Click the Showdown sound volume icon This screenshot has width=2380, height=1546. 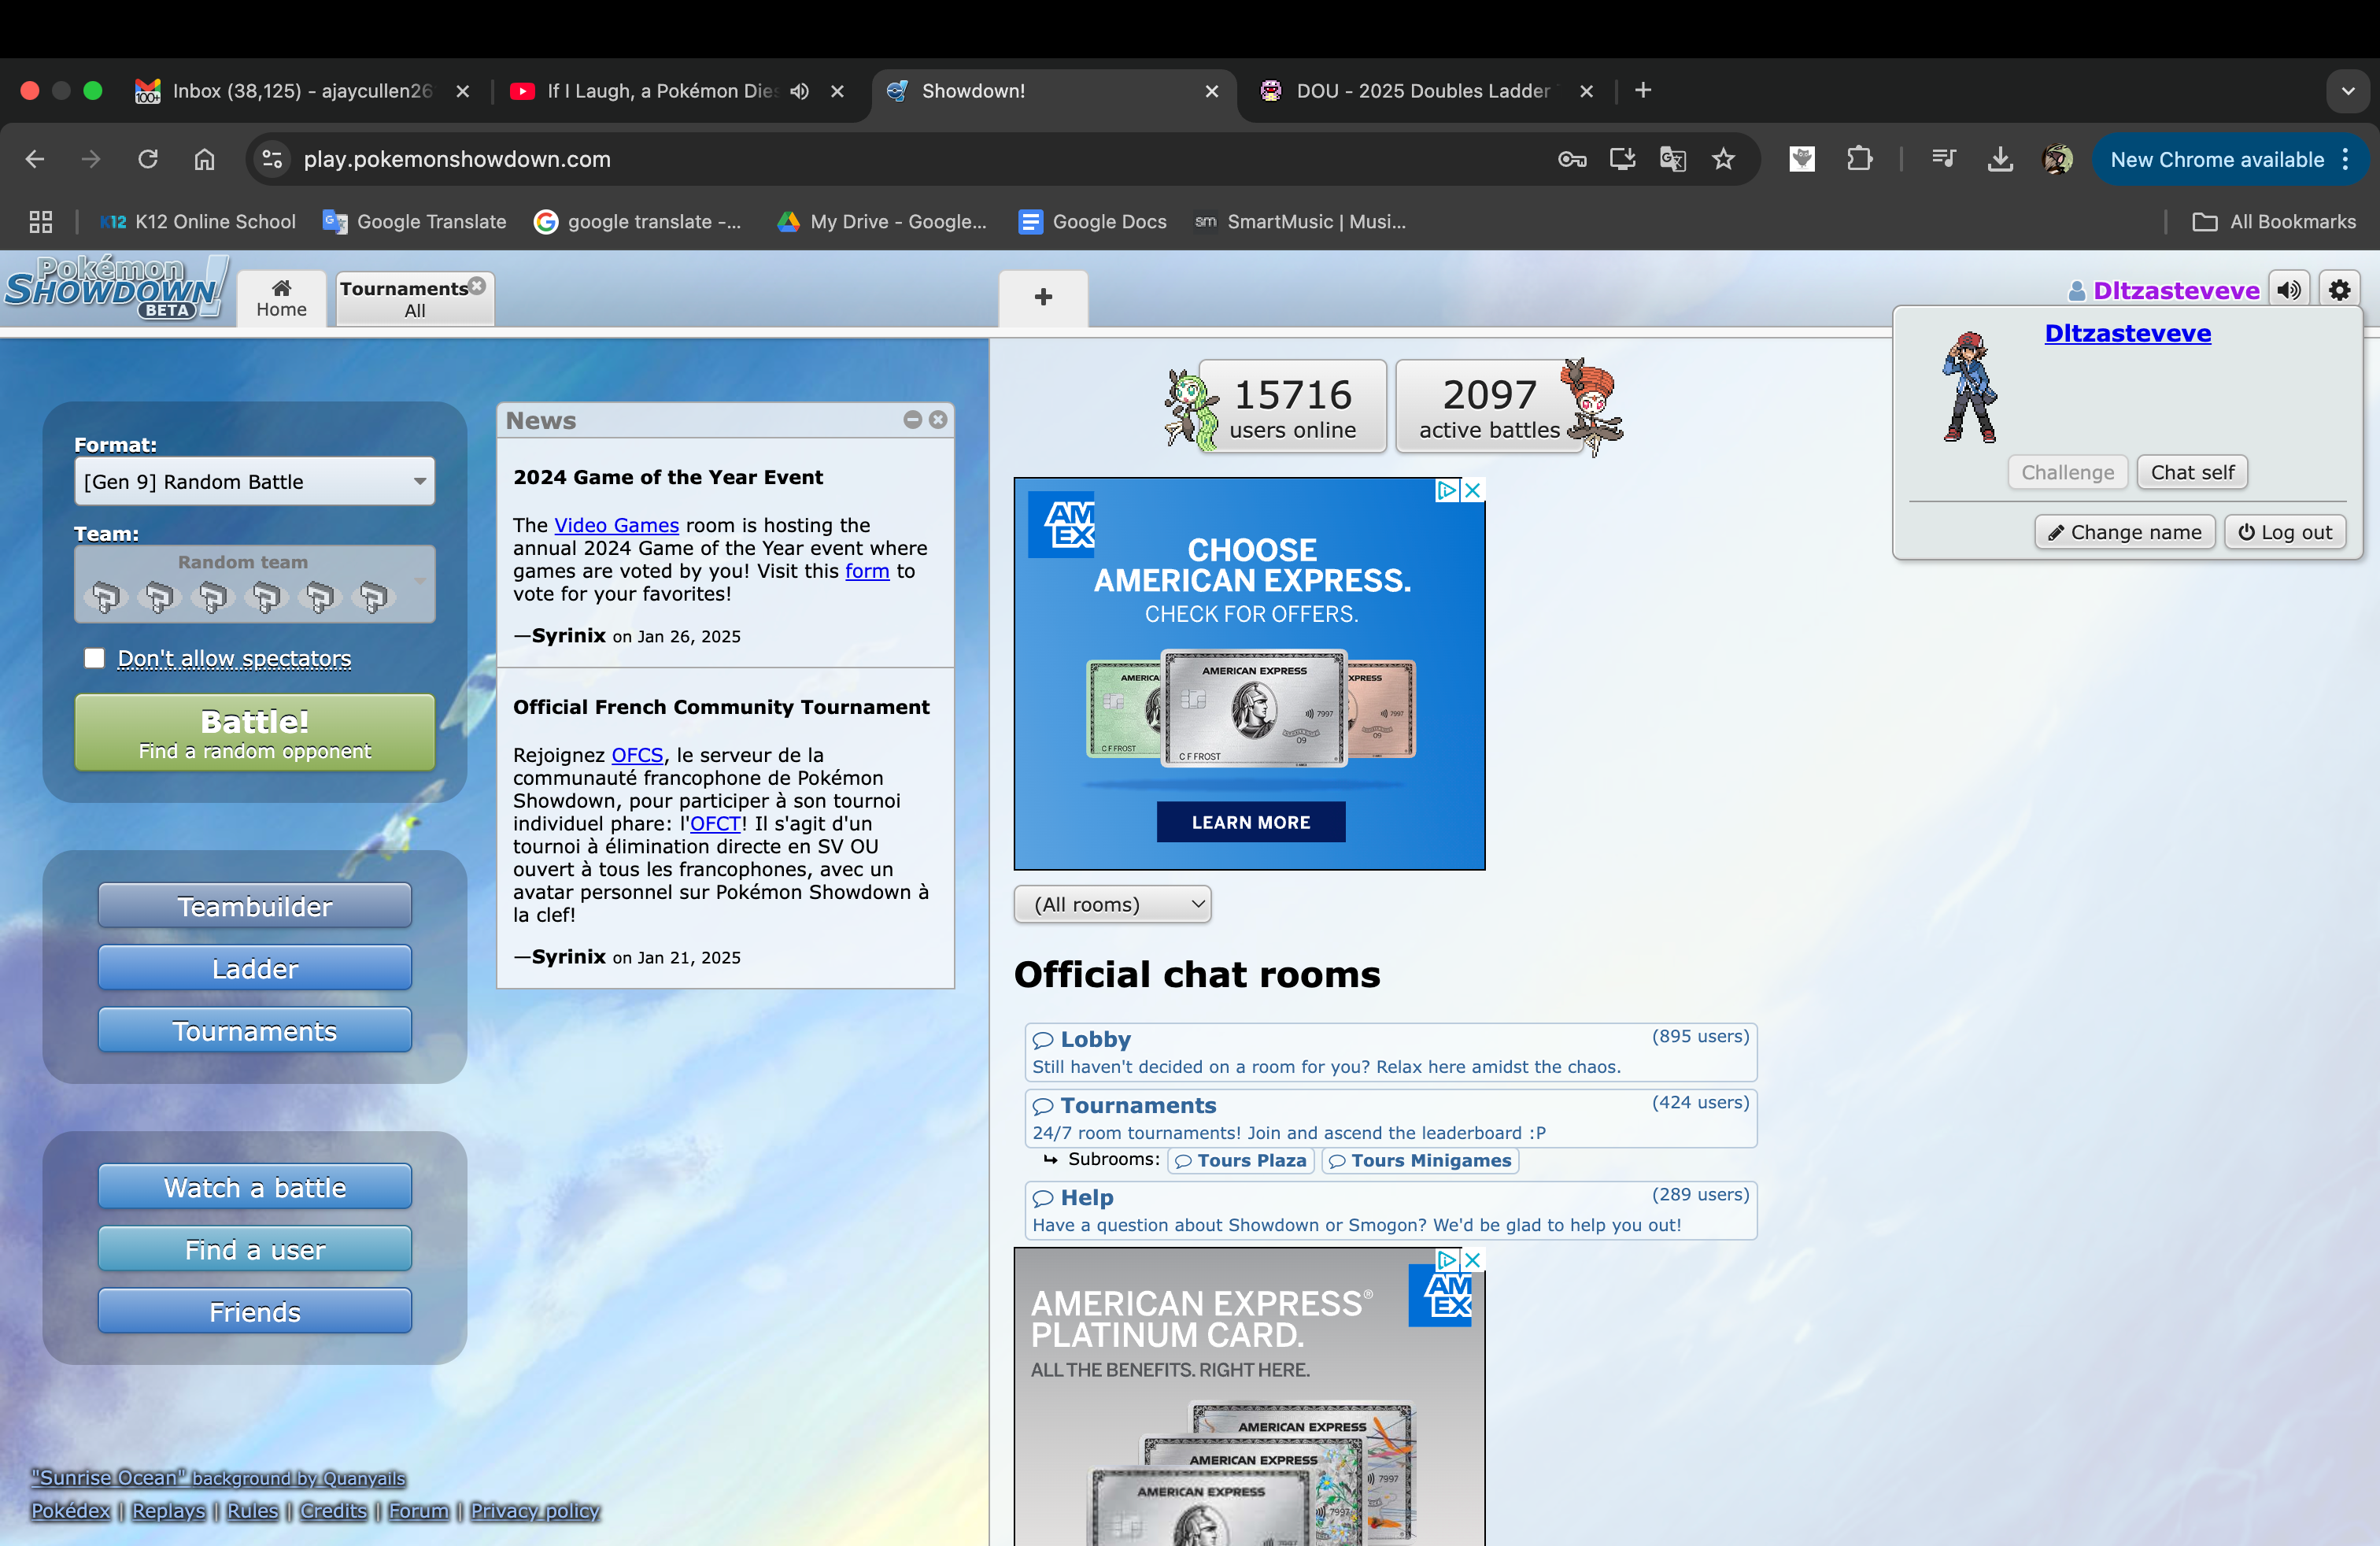pos(2289,290)
